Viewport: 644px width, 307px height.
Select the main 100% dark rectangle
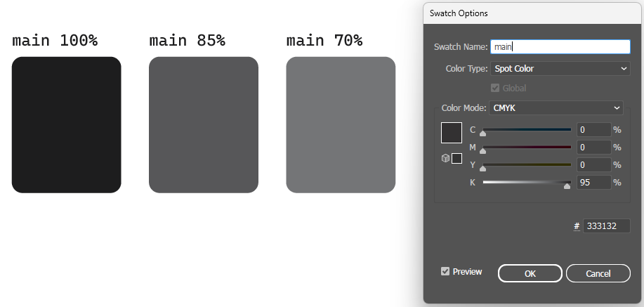pyautogui.click(x=67, y=125)
